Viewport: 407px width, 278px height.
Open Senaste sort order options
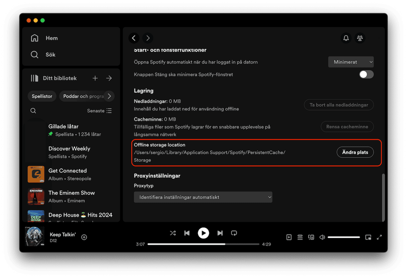pos(99,111)
